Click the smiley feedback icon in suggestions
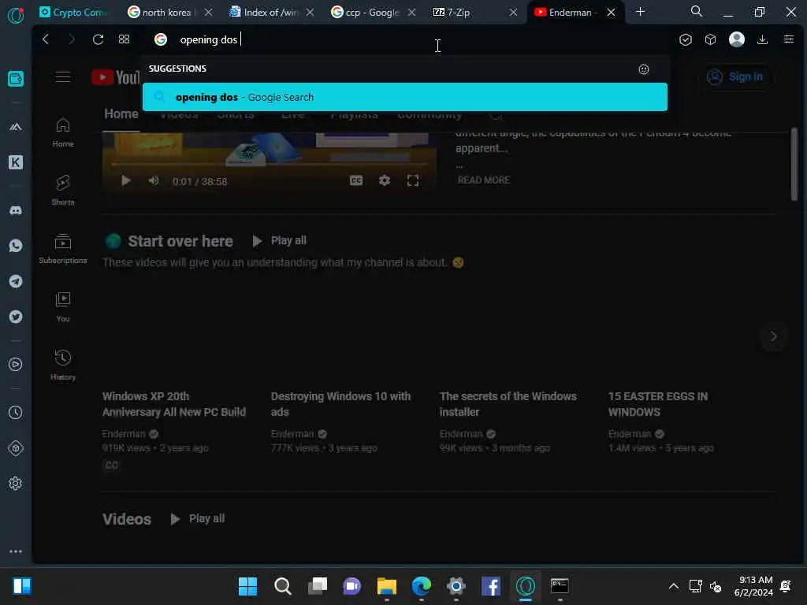 click(x=643, y=69)
